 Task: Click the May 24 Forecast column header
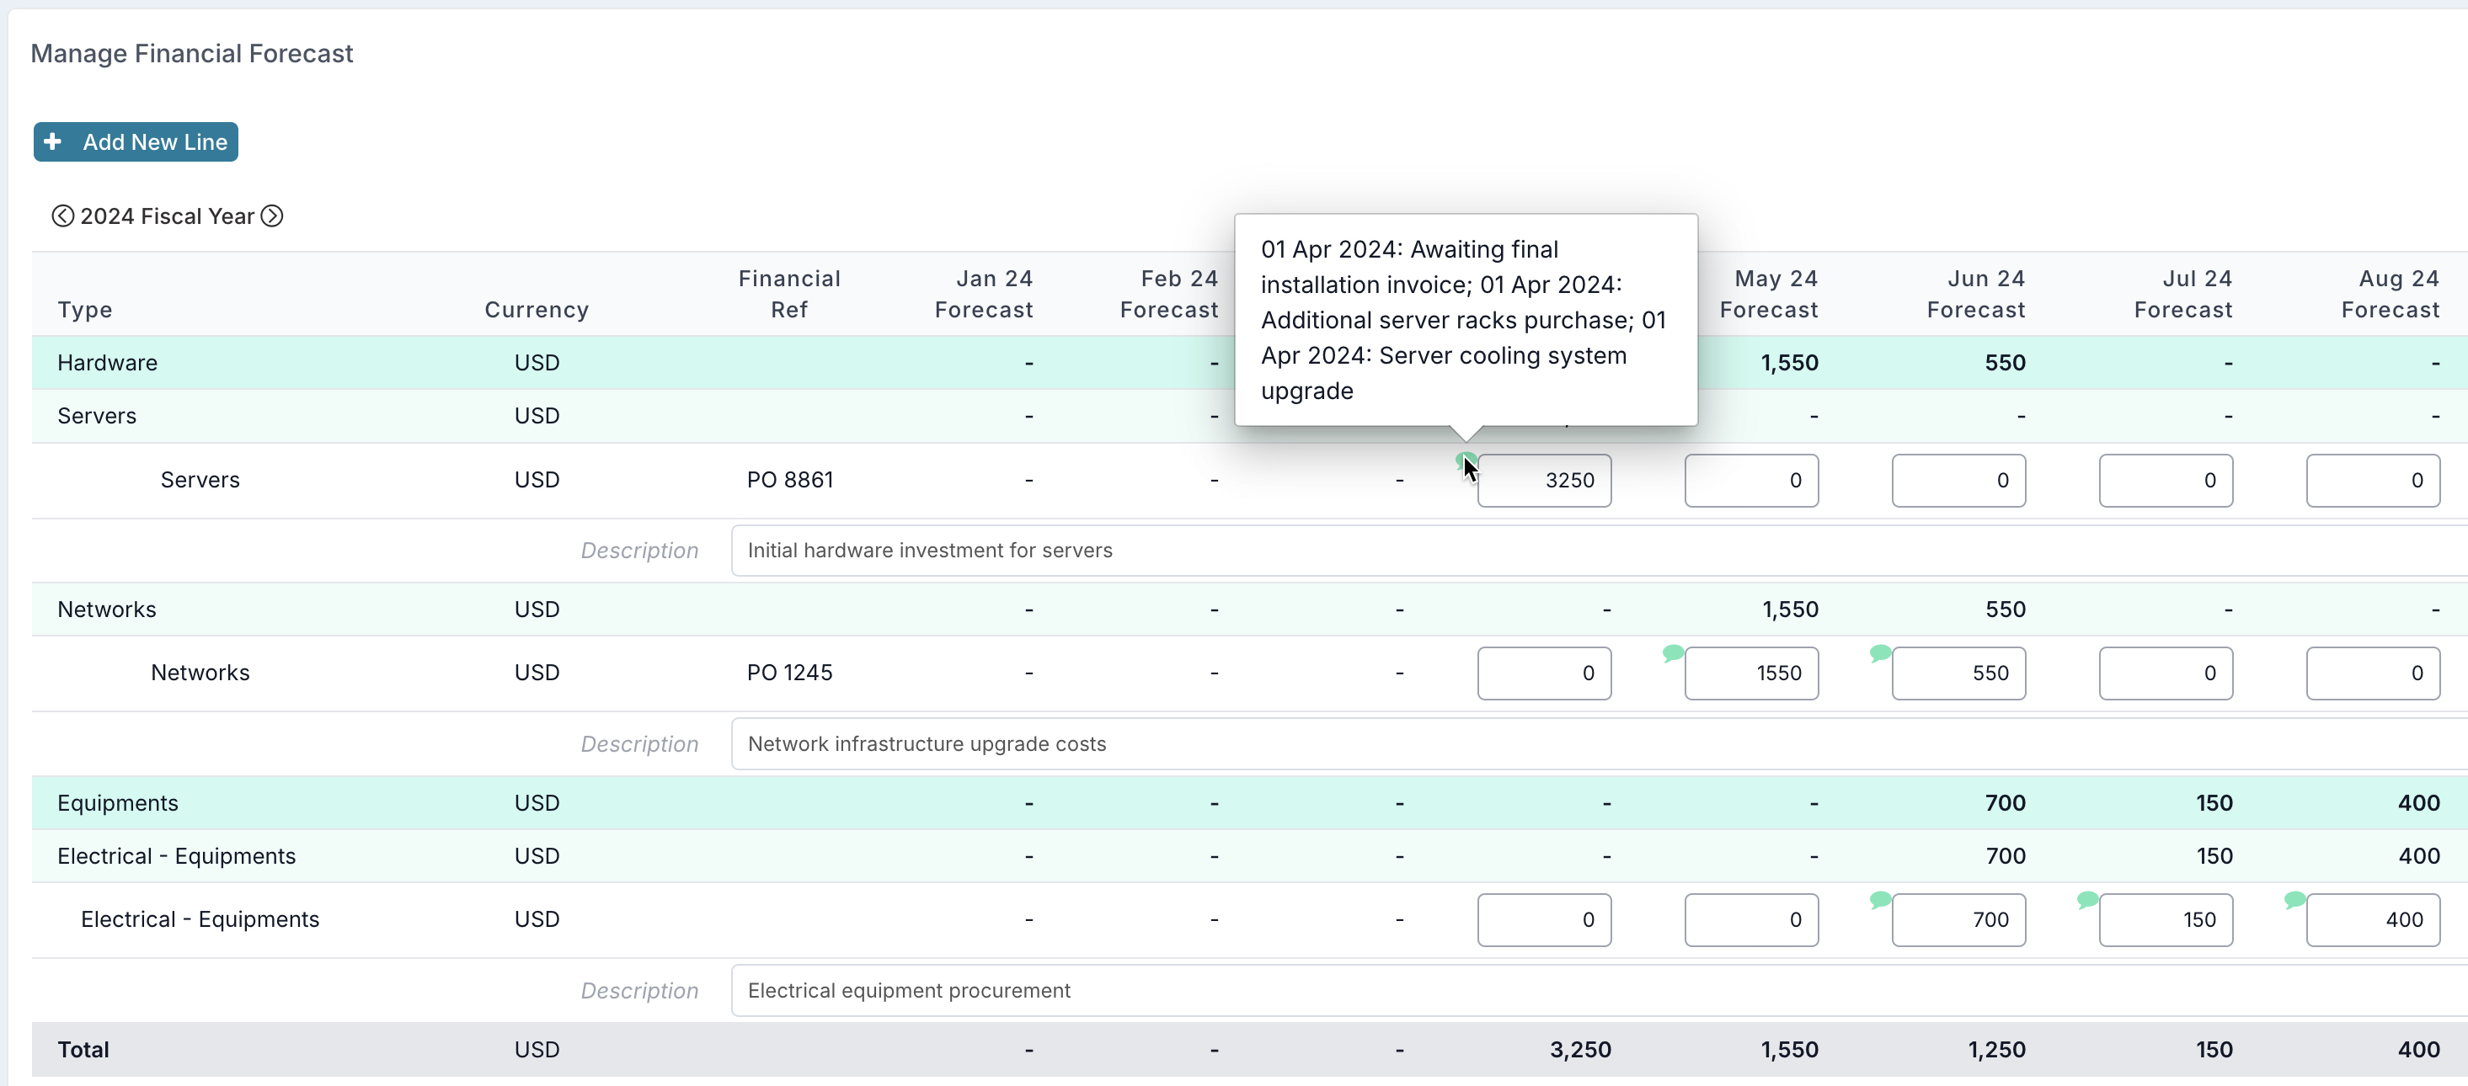pyautogui.click(x=1769, y=294)
